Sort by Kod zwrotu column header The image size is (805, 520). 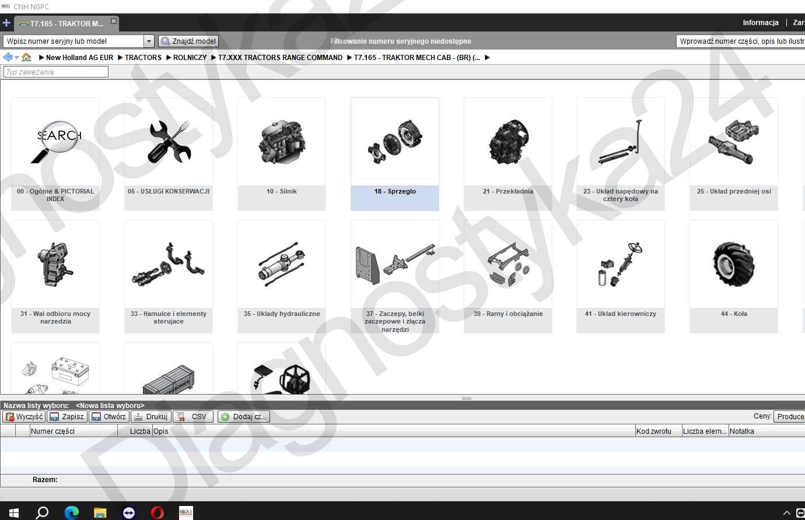click(x=659, y=431)
